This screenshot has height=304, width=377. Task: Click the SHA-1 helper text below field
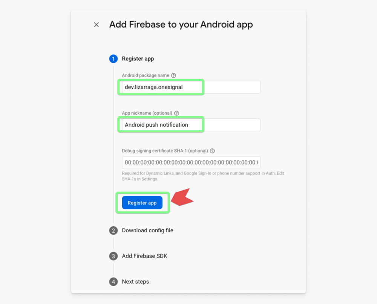point(203,176)
